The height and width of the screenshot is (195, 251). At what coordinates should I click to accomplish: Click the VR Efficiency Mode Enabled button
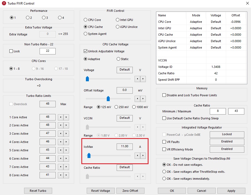click(x=227, y=149)
